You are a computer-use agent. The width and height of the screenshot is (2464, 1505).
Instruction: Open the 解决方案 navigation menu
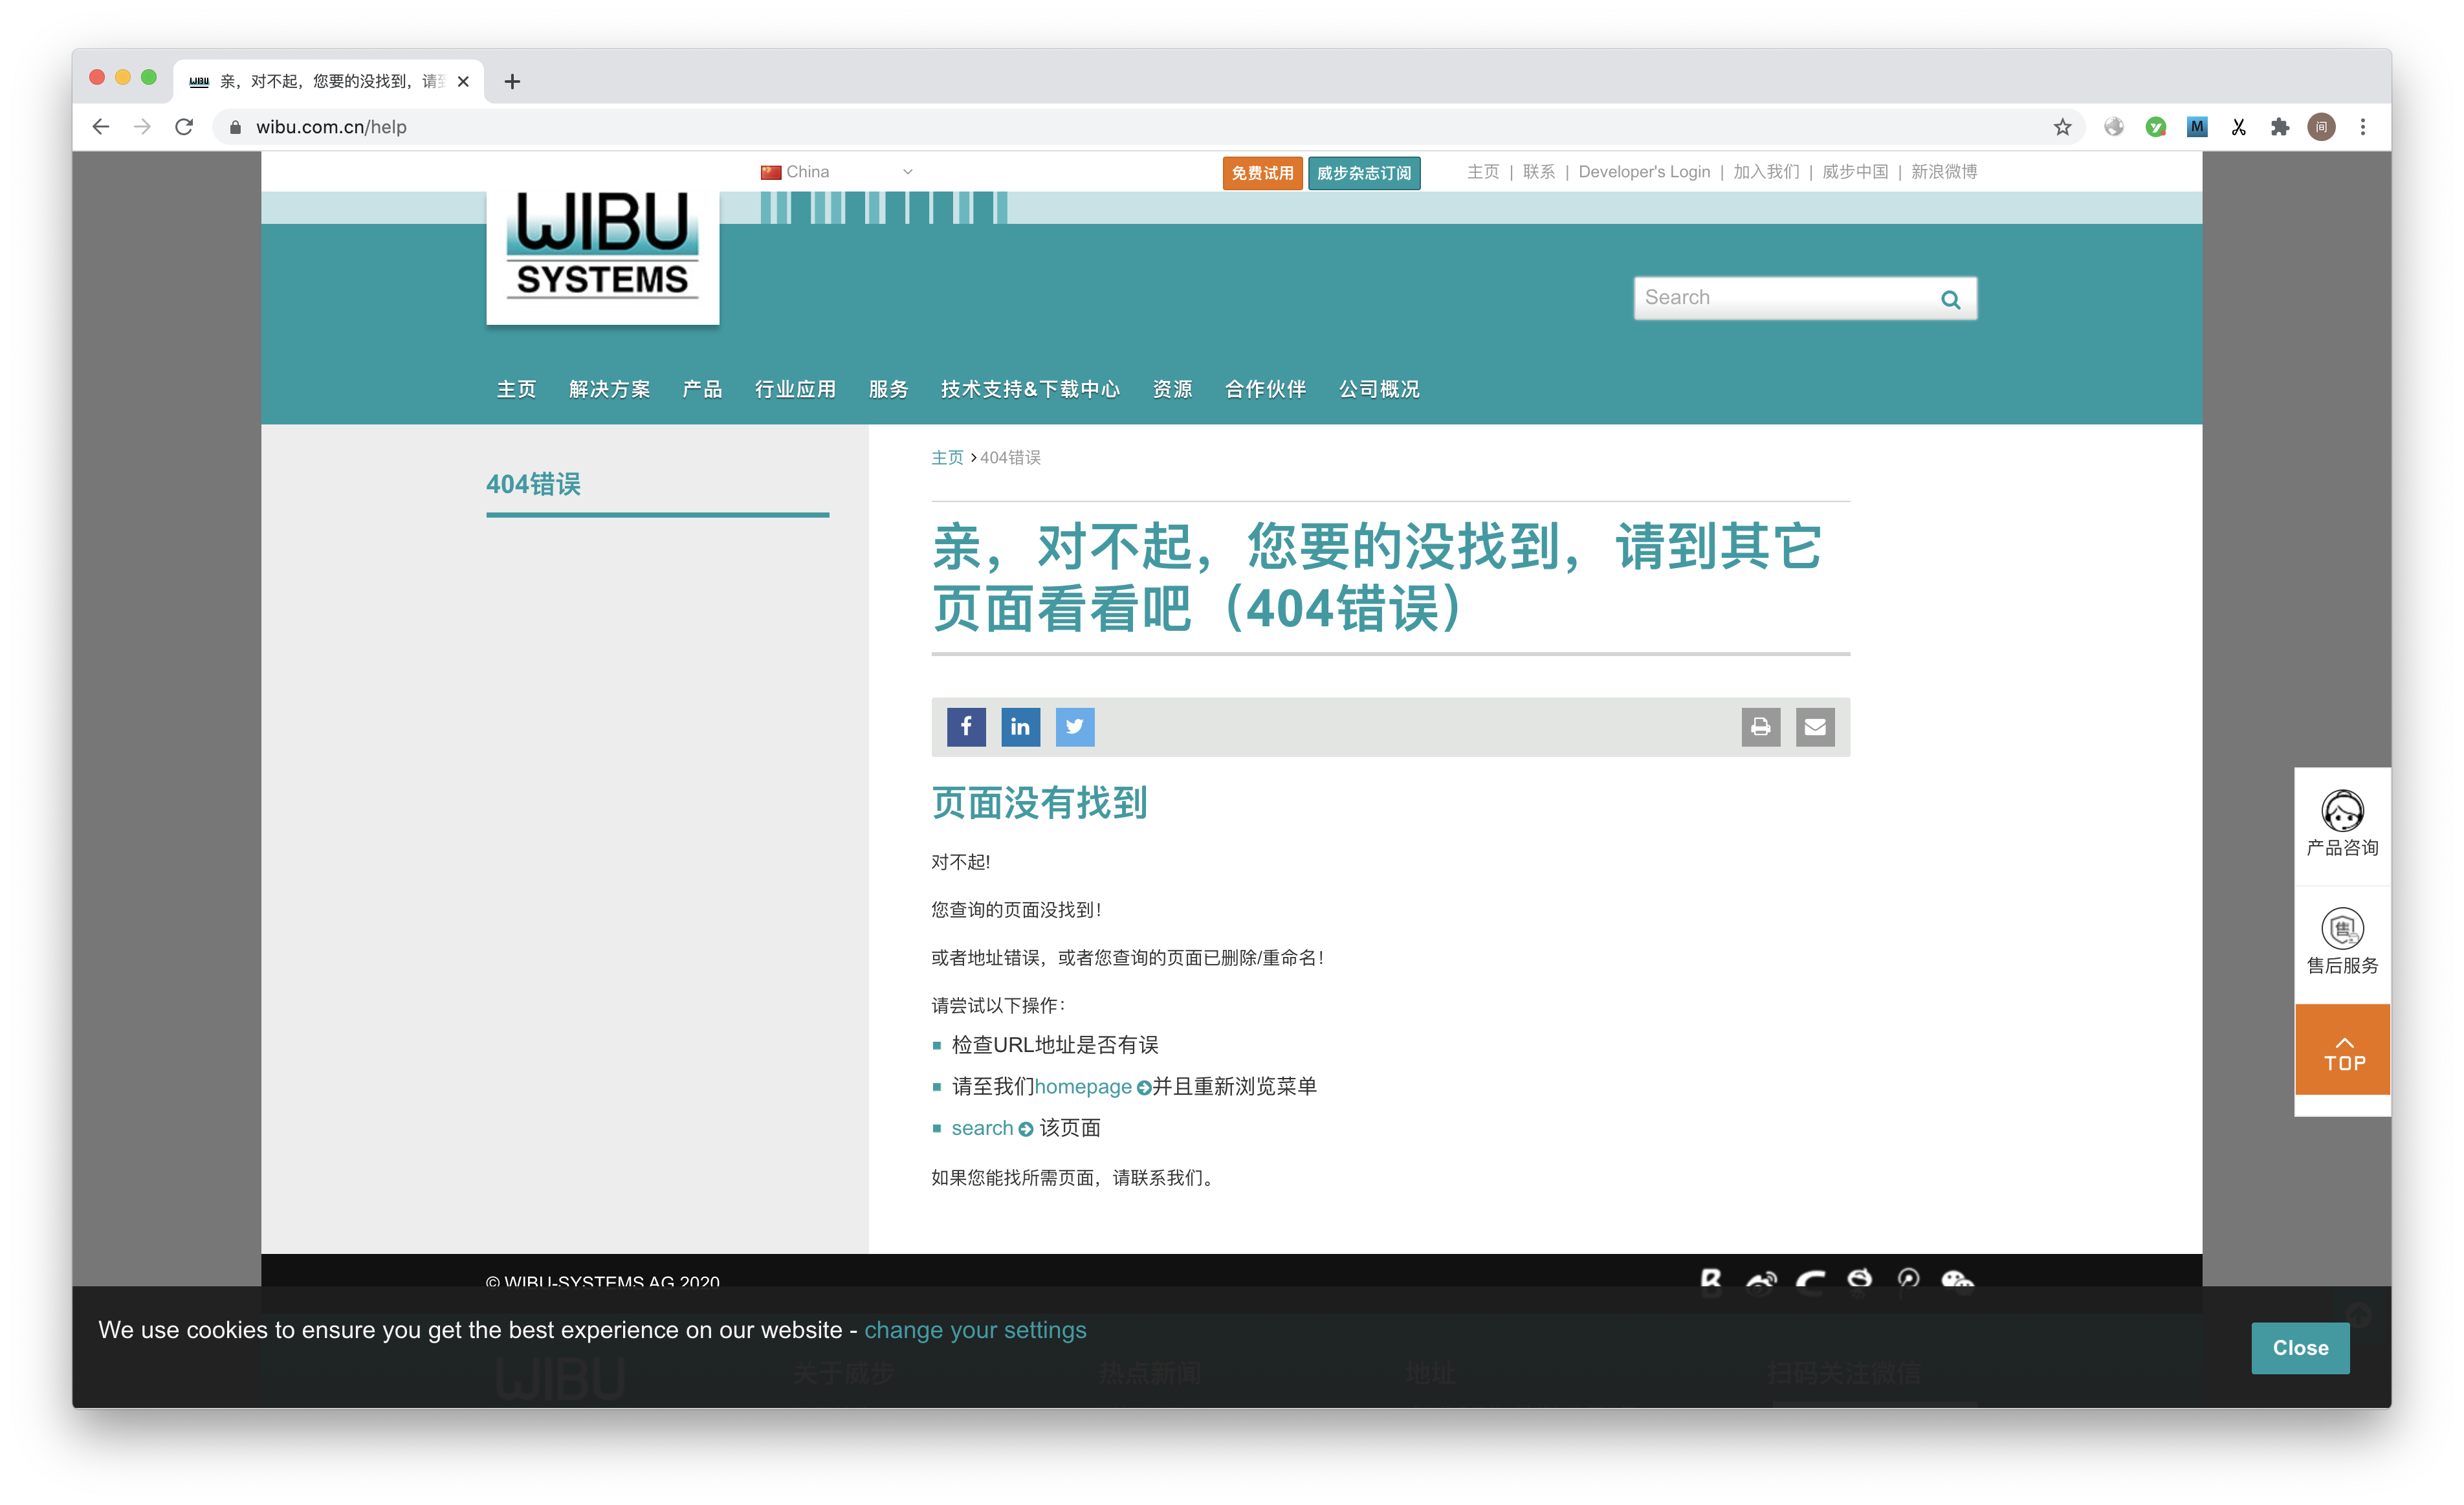[x=609, y=389]
